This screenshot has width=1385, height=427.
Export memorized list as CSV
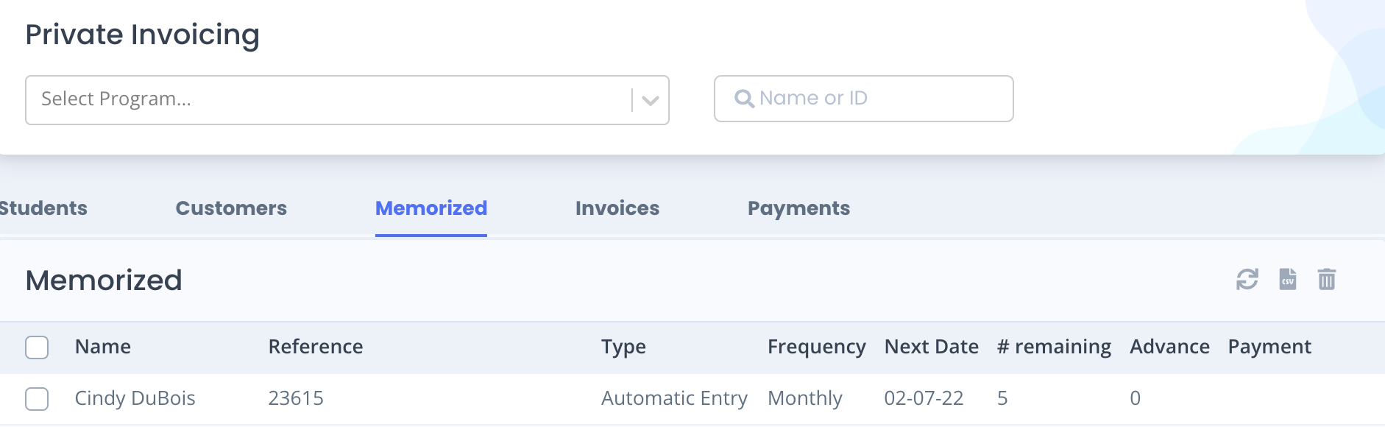click(x=1288, y=280)
